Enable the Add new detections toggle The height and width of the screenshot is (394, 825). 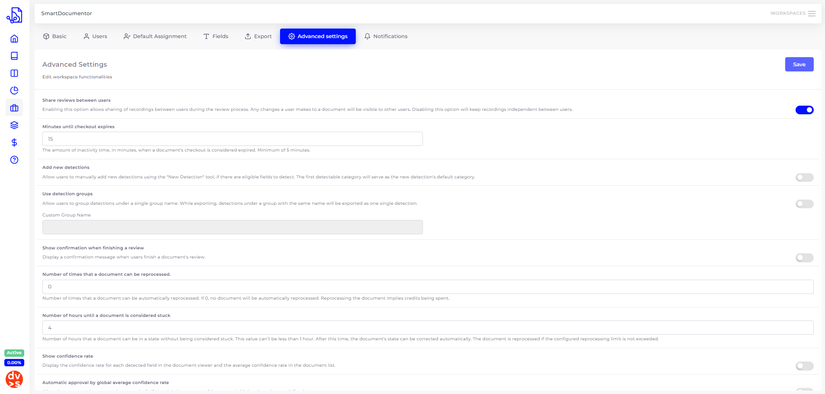tap(804, 178)
